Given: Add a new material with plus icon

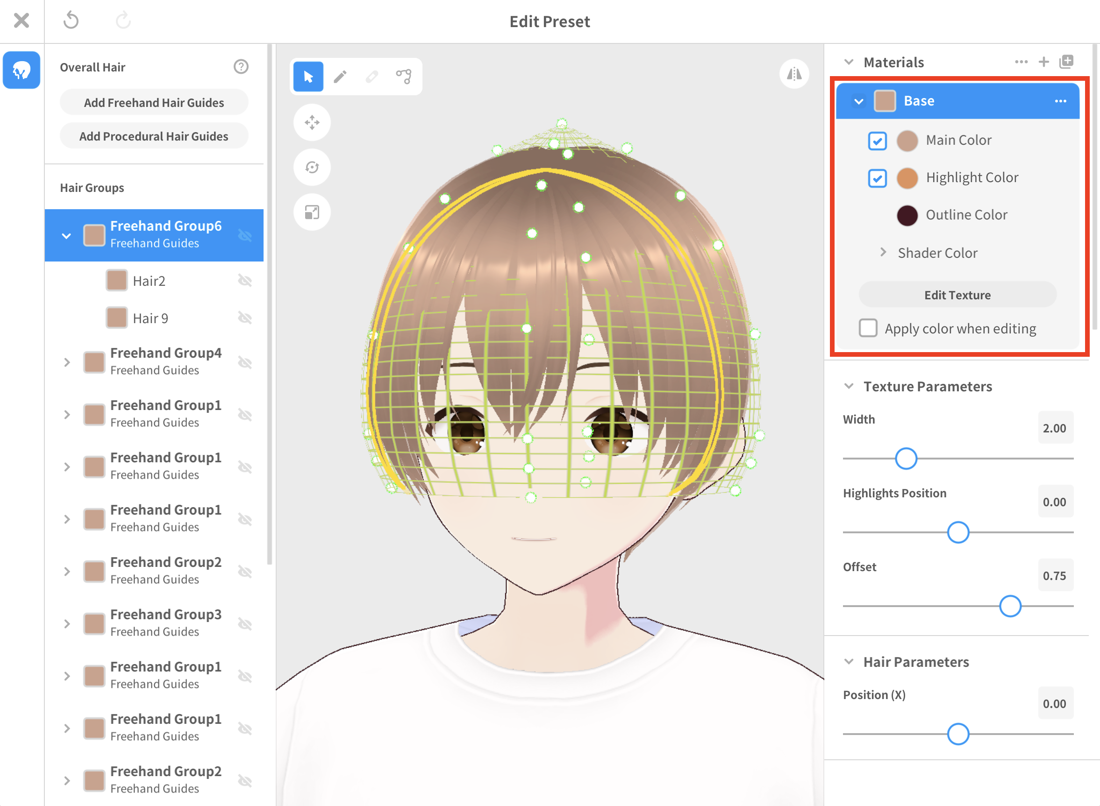Looking at the screenshot, I should tap(1044, 62).
